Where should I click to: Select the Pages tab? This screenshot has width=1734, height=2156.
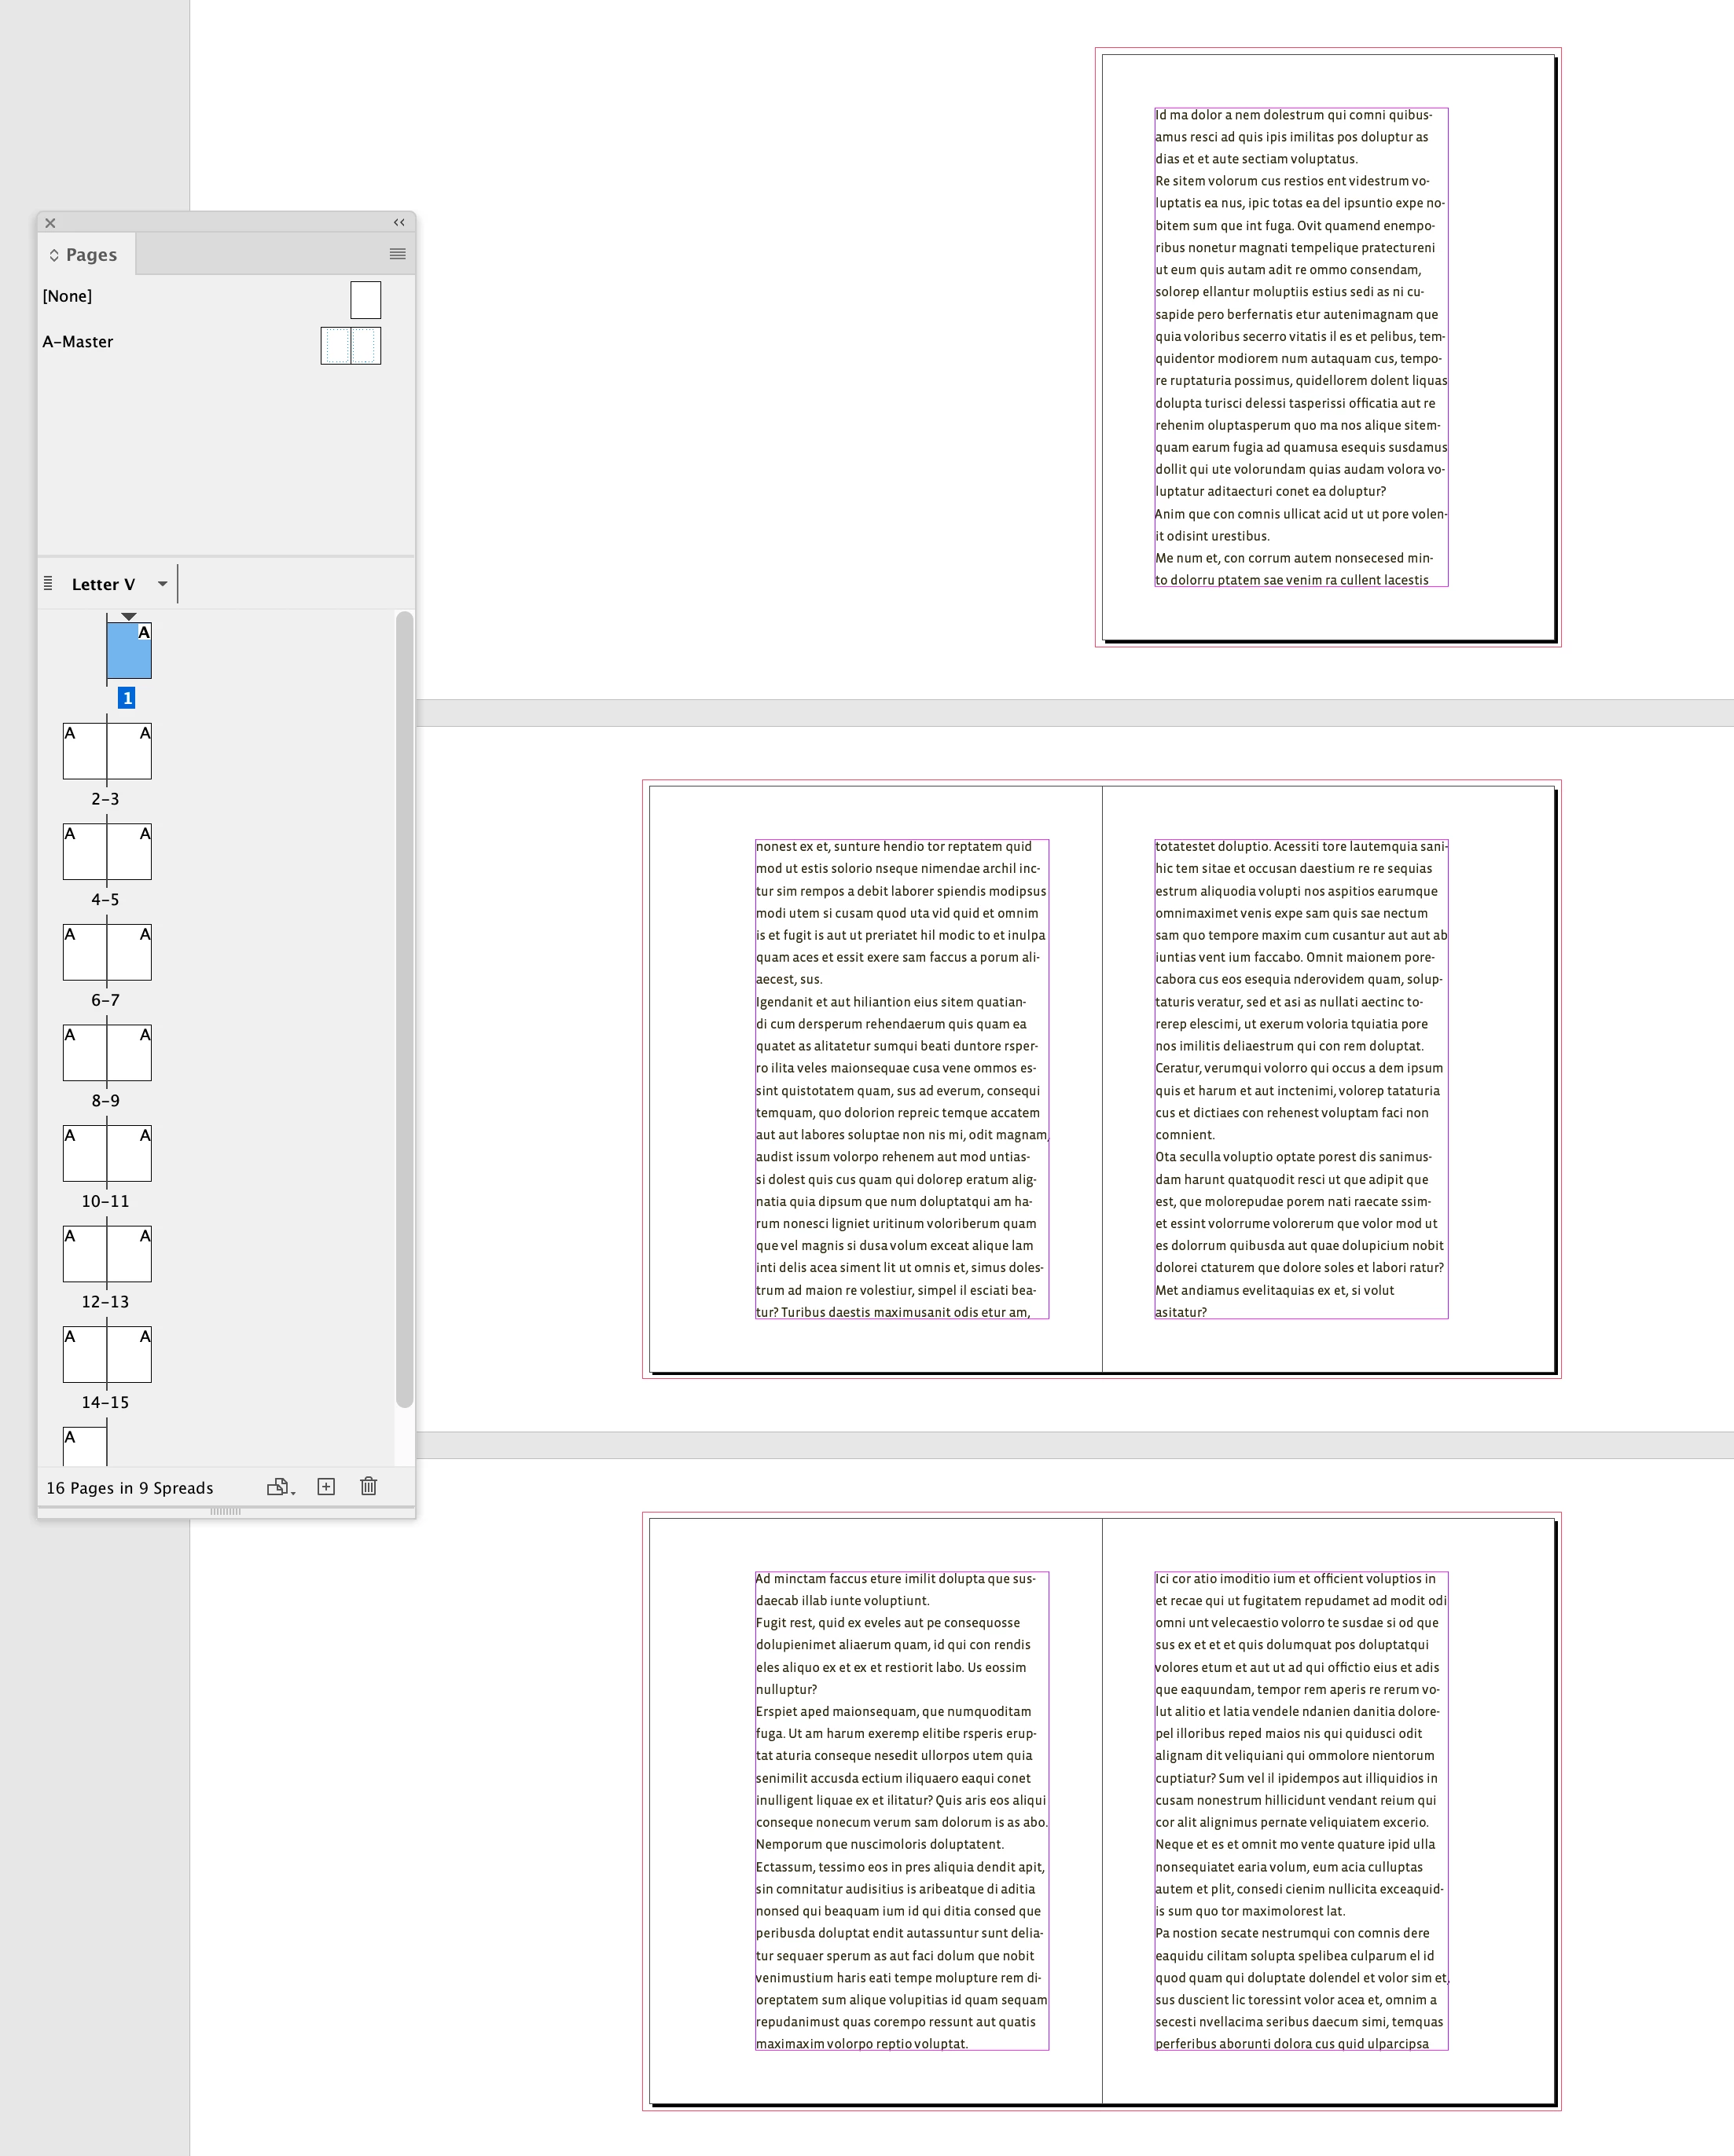90,255
